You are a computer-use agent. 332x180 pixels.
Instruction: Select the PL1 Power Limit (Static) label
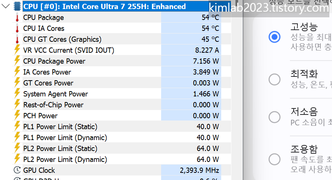[x=60, y=127]
